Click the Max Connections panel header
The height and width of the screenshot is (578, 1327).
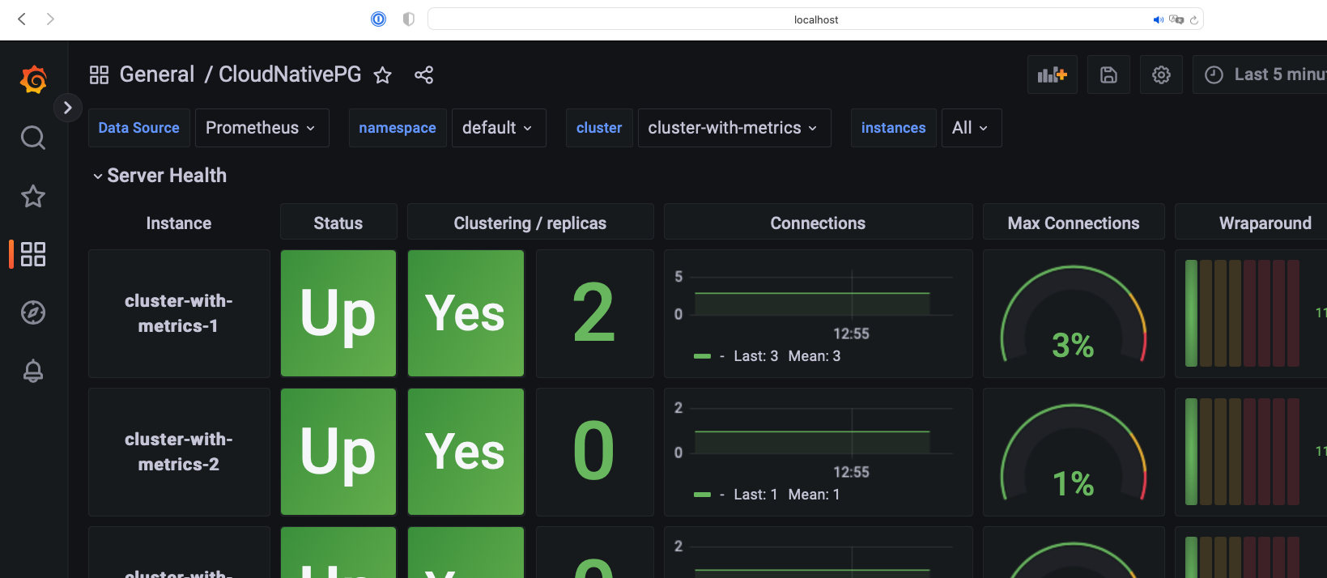1074,223
